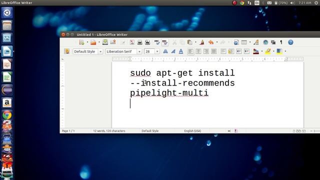
Task: Click the Open file folder icon
Action: (x=93, y=42)
